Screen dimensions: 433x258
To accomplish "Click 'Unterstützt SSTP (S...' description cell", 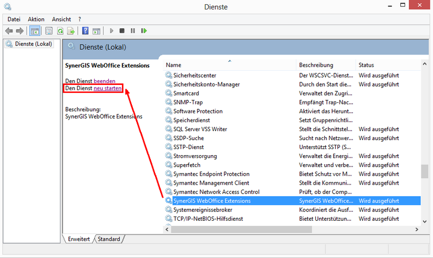I will pyautogui.click(x=325, y=147).
